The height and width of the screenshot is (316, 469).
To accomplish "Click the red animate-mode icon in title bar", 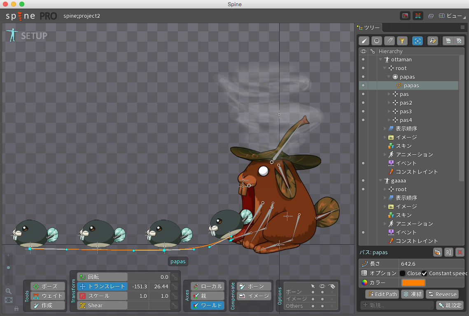I will pyautogui.click(x=405, y=16).
